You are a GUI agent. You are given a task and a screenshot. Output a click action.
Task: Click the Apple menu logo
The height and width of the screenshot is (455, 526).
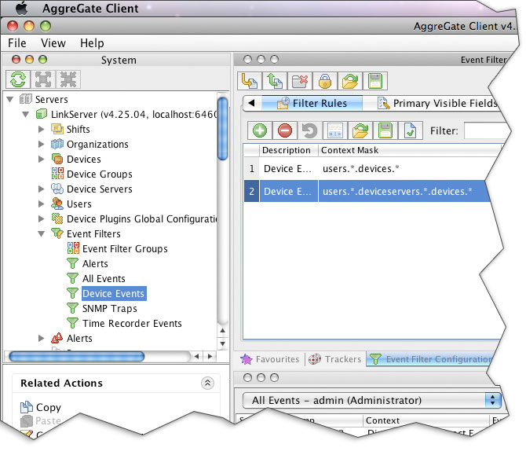(22, 8)
